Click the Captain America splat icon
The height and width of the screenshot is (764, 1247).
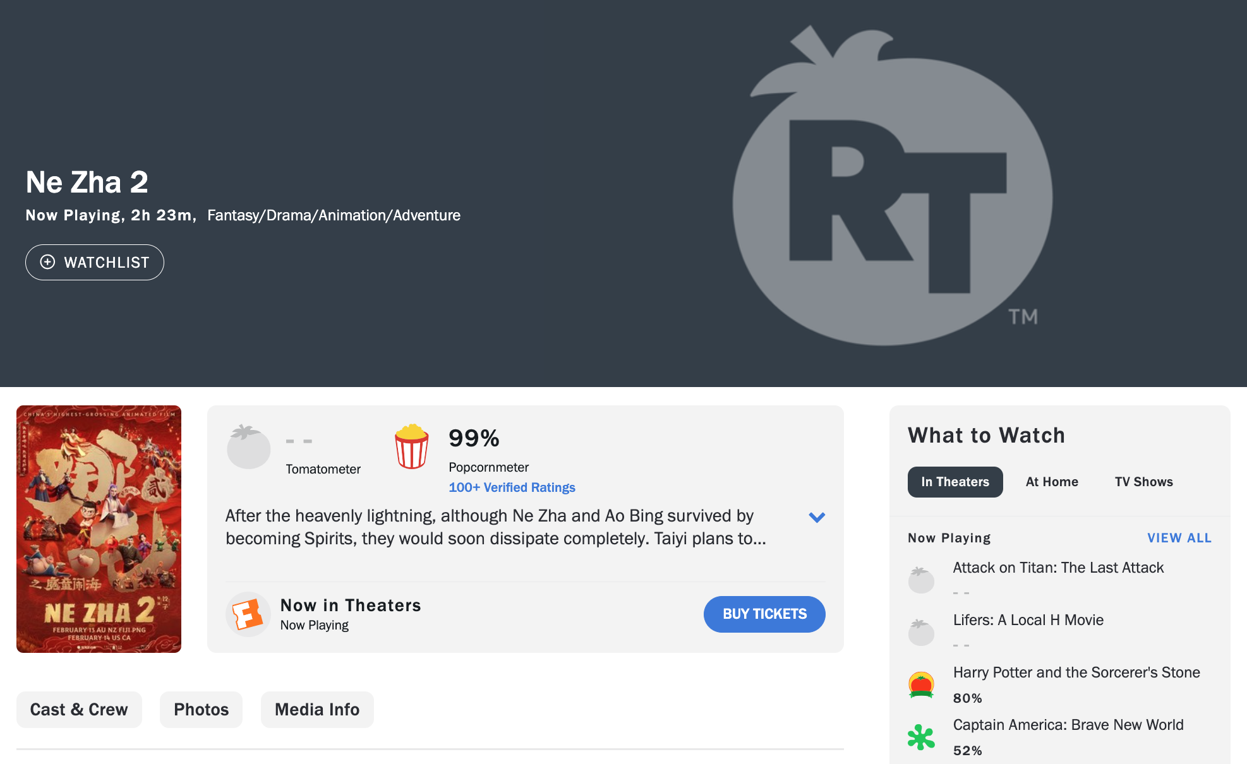tap(921, 736)
